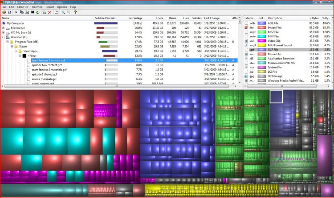Select episode 1 shared.gcf row
This screenshot has width=334, height=198.
(119, 74)
